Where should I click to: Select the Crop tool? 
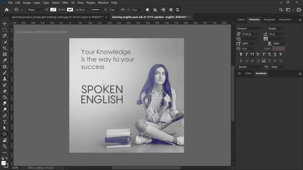click(x=5, y=48)
